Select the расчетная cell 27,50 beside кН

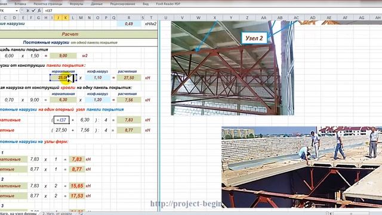(x=129, y=78)
